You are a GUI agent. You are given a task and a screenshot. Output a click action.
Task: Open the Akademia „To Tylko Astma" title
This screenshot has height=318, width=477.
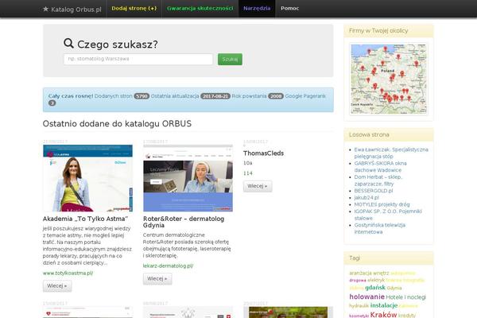pyautogui.click(x=85, y=219)
